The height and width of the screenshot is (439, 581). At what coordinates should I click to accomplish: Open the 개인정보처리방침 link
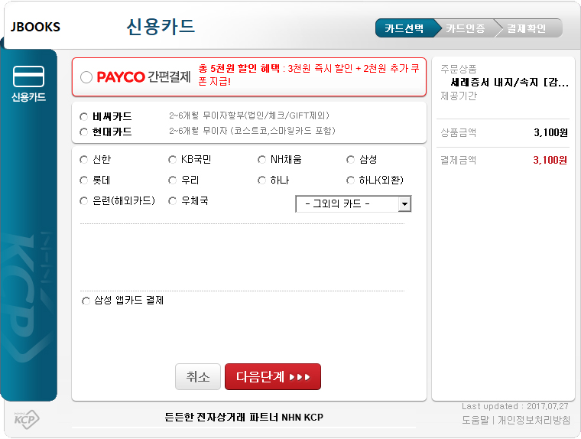[534, 420]
